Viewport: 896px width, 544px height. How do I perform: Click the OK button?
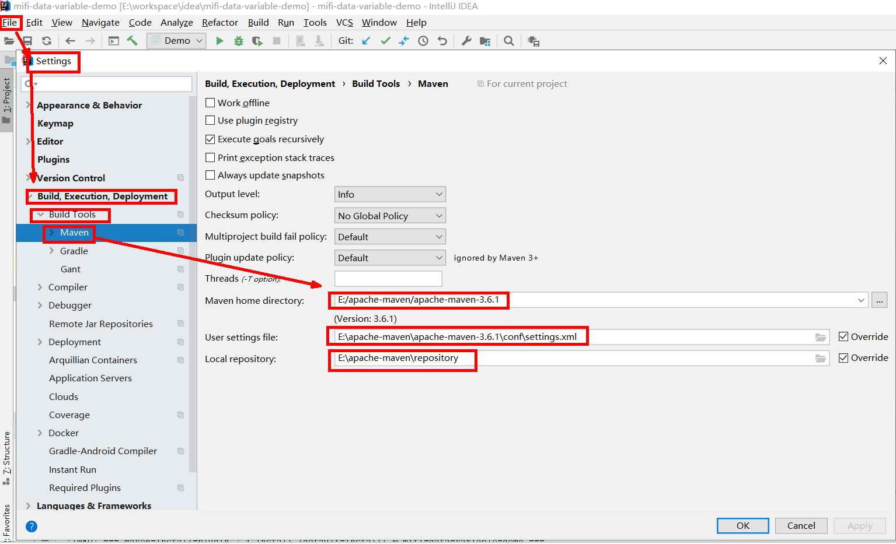point(742,525)
